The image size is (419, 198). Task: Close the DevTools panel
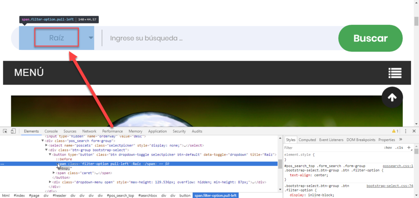click(414, 131)
